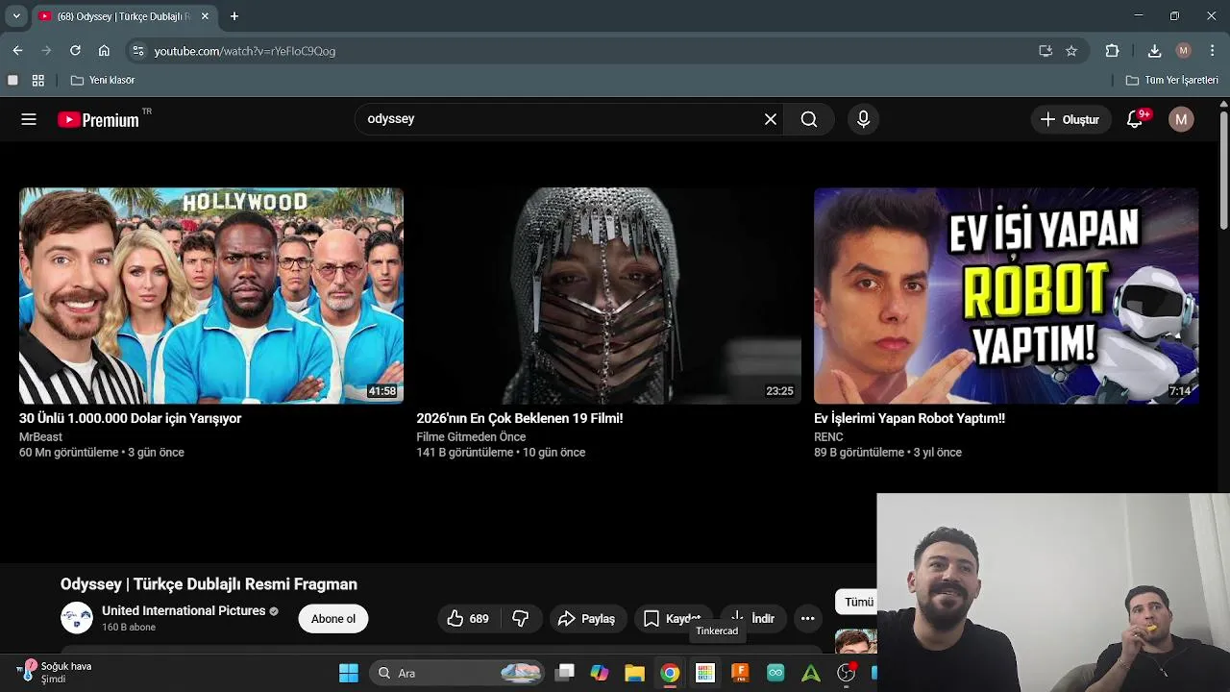Select the Tümü filter chip

pos(857,602)
